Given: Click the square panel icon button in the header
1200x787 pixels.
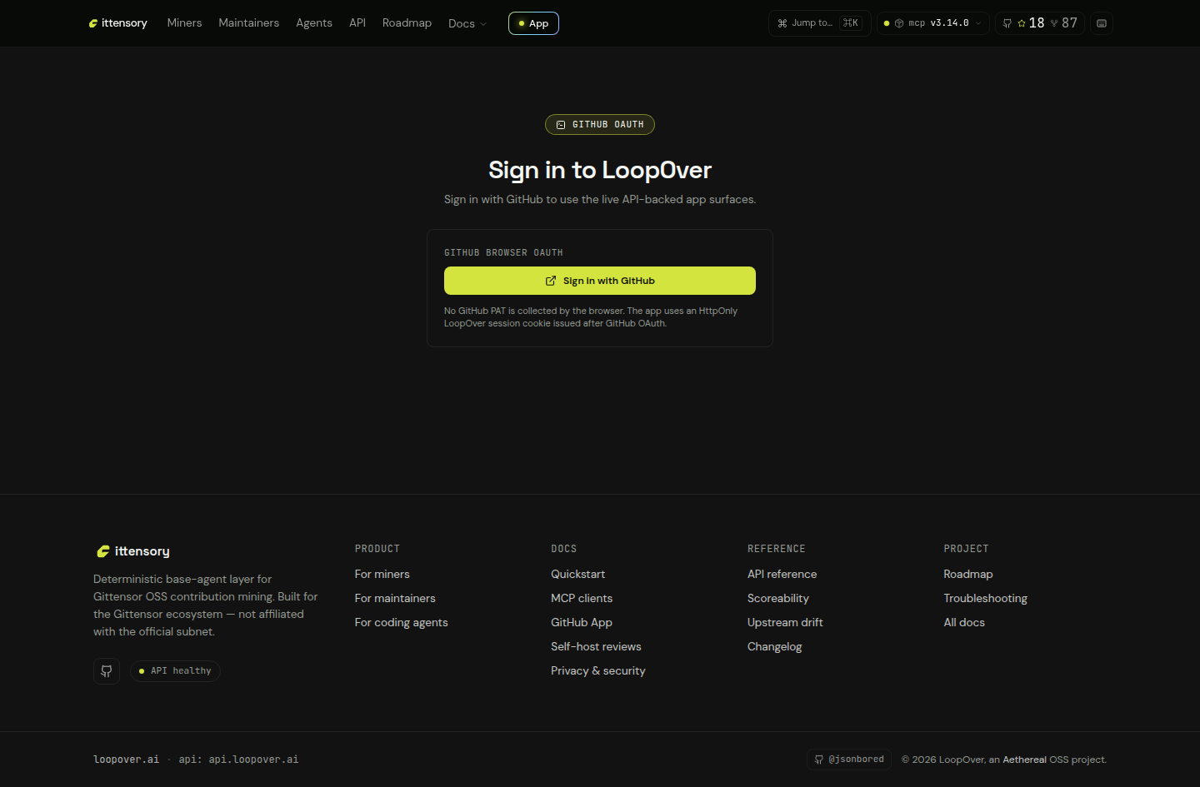Looking at the screenshot, I should tap(1102, 23).
